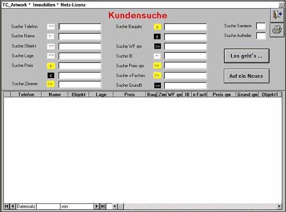Image resolution: width=286 pixels, height=212 pixels.
Task: Toggle the Suche Aufteiler checkbox
Action: 261,36
